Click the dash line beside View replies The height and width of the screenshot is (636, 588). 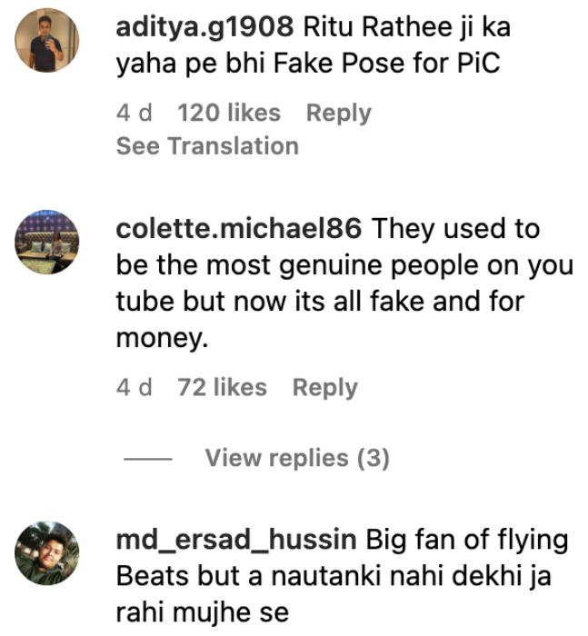click(x=147, y=459)
